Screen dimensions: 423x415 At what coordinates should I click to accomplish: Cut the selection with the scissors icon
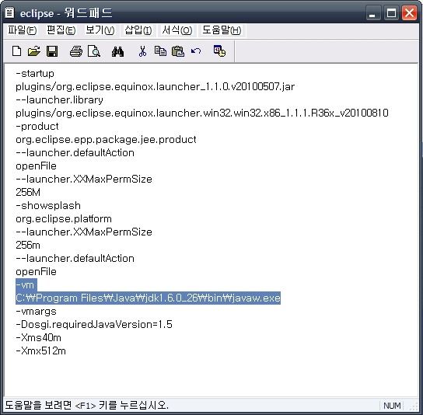[142, 51]
